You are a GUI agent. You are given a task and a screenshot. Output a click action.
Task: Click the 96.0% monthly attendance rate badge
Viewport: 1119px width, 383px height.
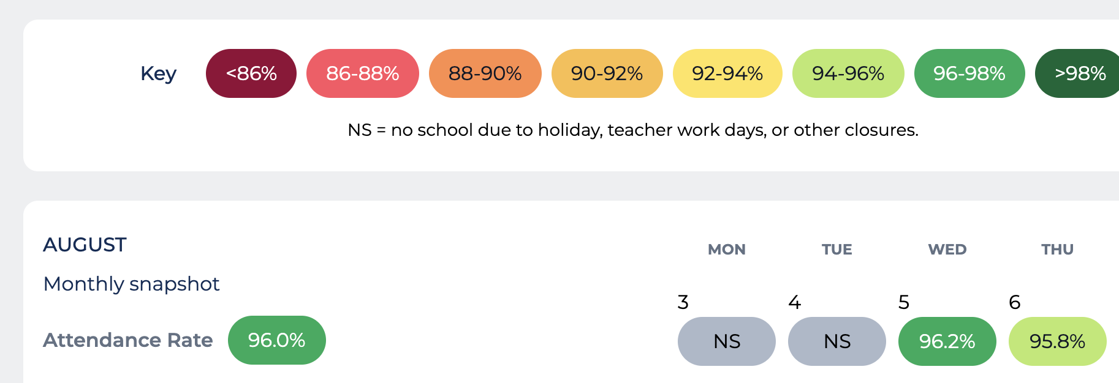pyautogui.click(x=277, y=340)
